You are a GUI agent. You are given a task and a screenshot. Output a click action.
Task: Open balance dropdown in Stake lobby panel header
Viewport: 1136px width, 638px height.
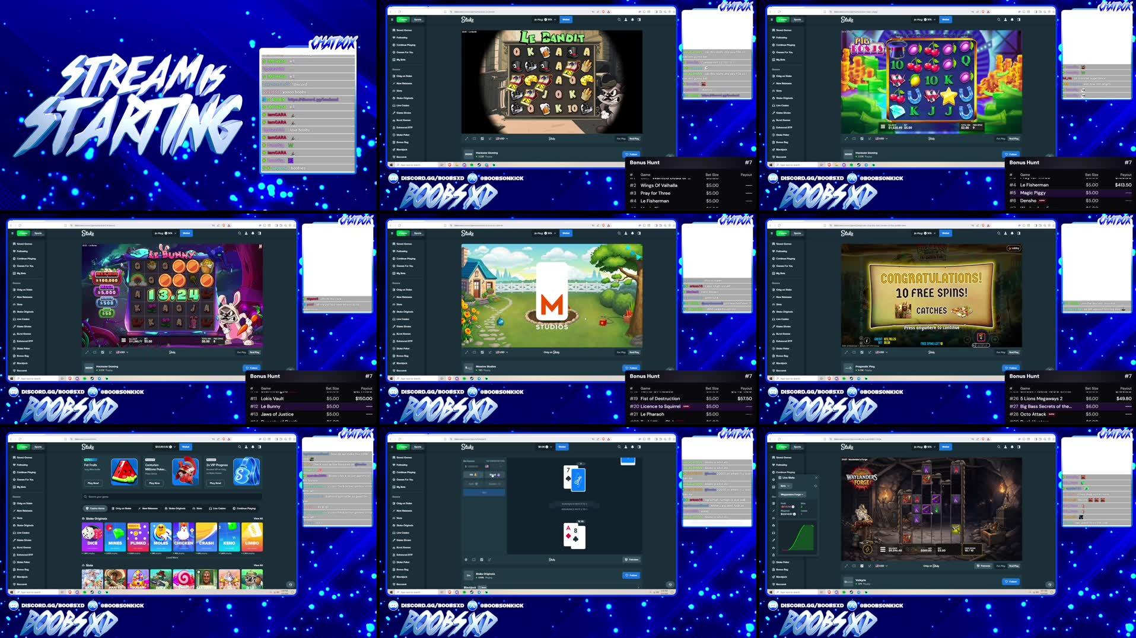[x=166, y=447]
